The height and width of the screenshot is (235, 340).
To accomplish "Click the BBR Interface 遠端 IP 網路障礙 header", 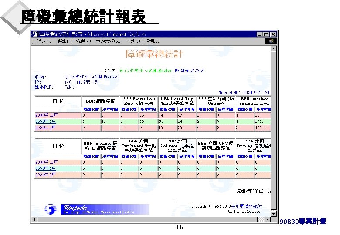I will tap(100, 146).
